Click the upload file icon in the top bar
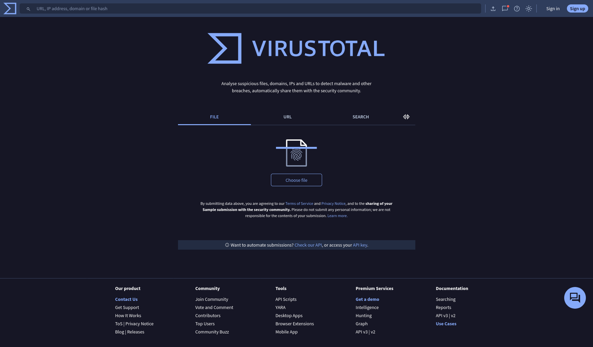The image size is (593, 347). pyautogui.click(x=493, y=8)
